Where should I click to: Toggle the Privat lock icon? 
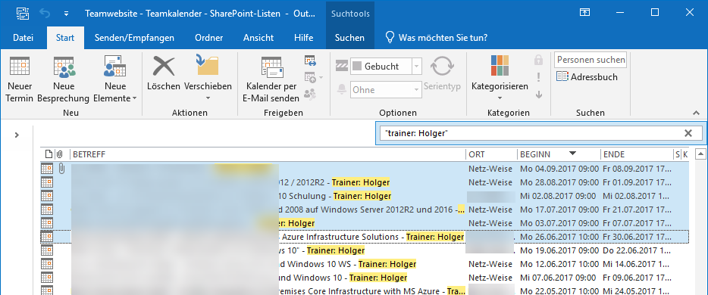pos(539,60)
